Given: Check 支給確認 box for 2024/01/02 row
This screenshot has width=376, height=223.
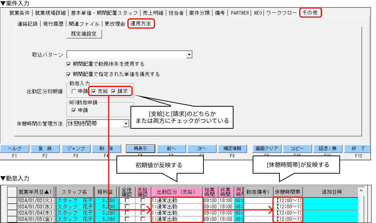Looking at the screenshot, I should pyautogui.click(x=143, y=200).
